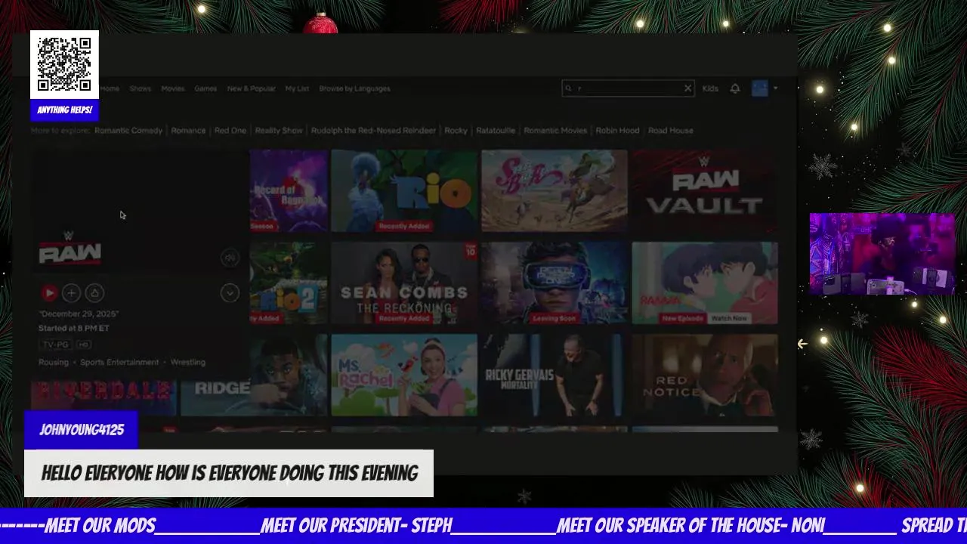Explore the Robin Hood suggestion
The height and width of the screenshot is (544, 967).
coord(617,131)
